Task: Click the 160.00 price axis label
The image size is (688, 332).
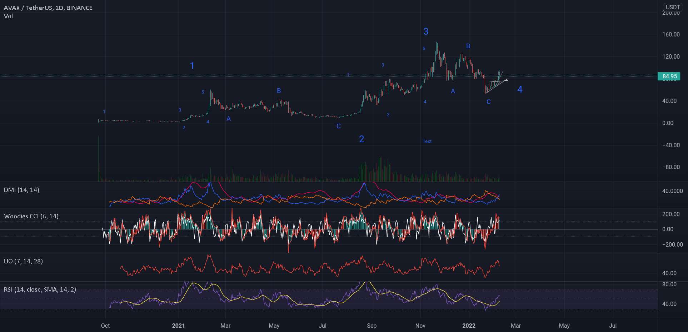Action: [x=671, y=35]
